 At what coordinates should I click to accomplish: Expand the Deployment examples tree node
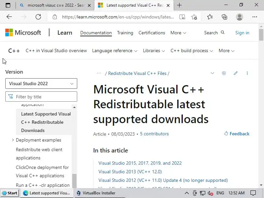(13, 140)
